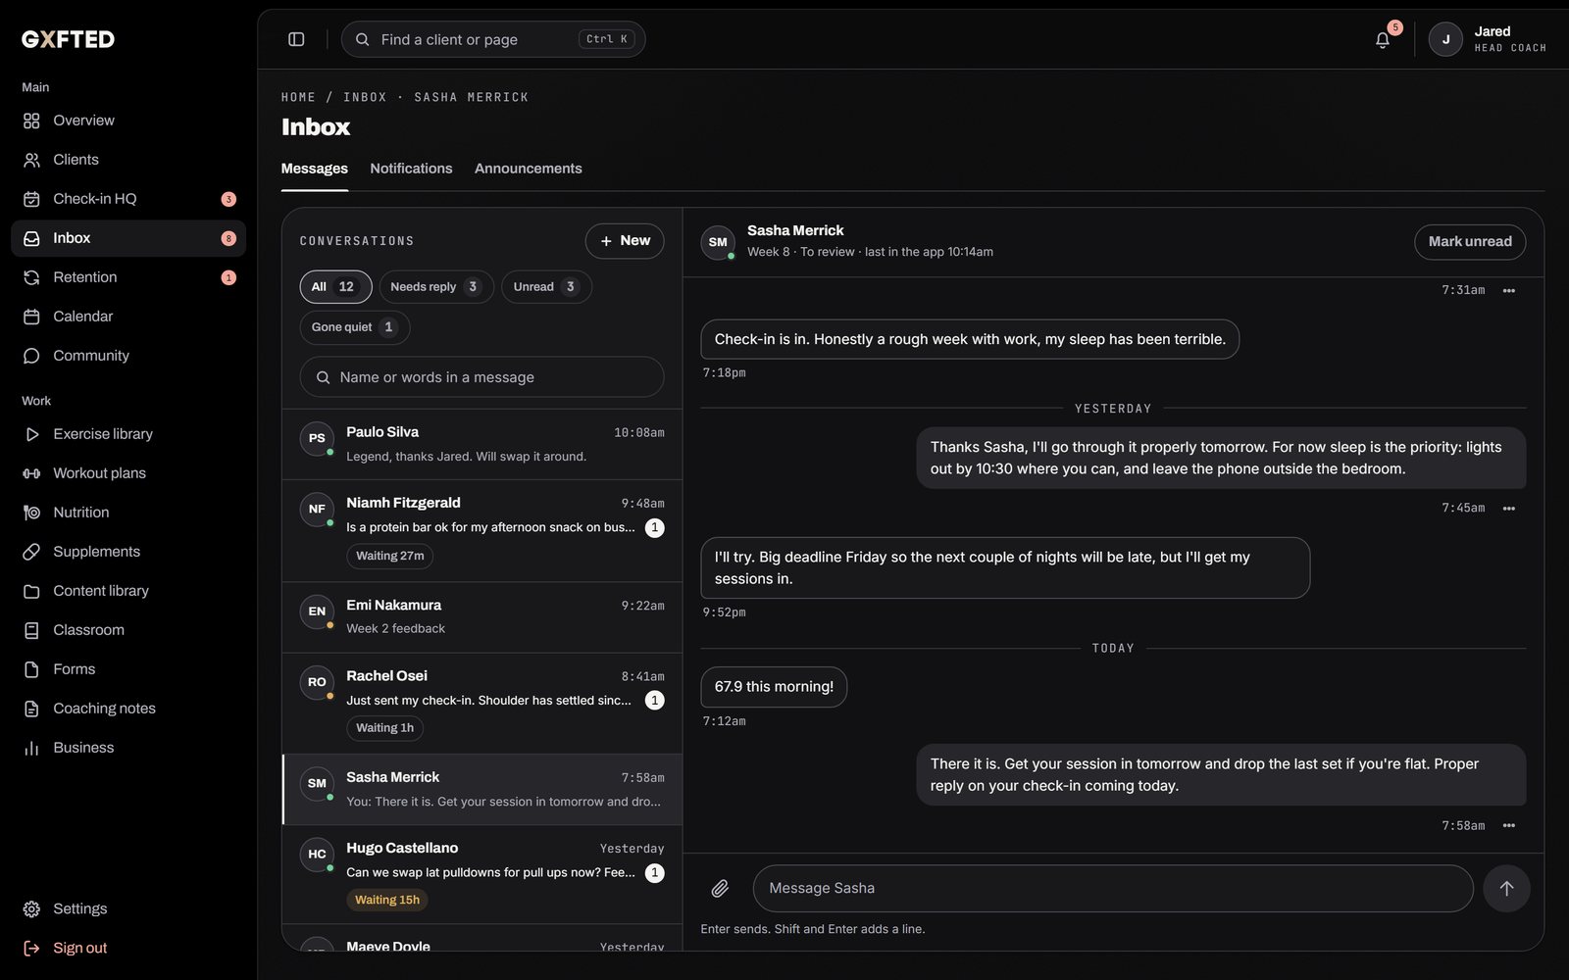Filter conversations by Needs reply

coord(436,286)
